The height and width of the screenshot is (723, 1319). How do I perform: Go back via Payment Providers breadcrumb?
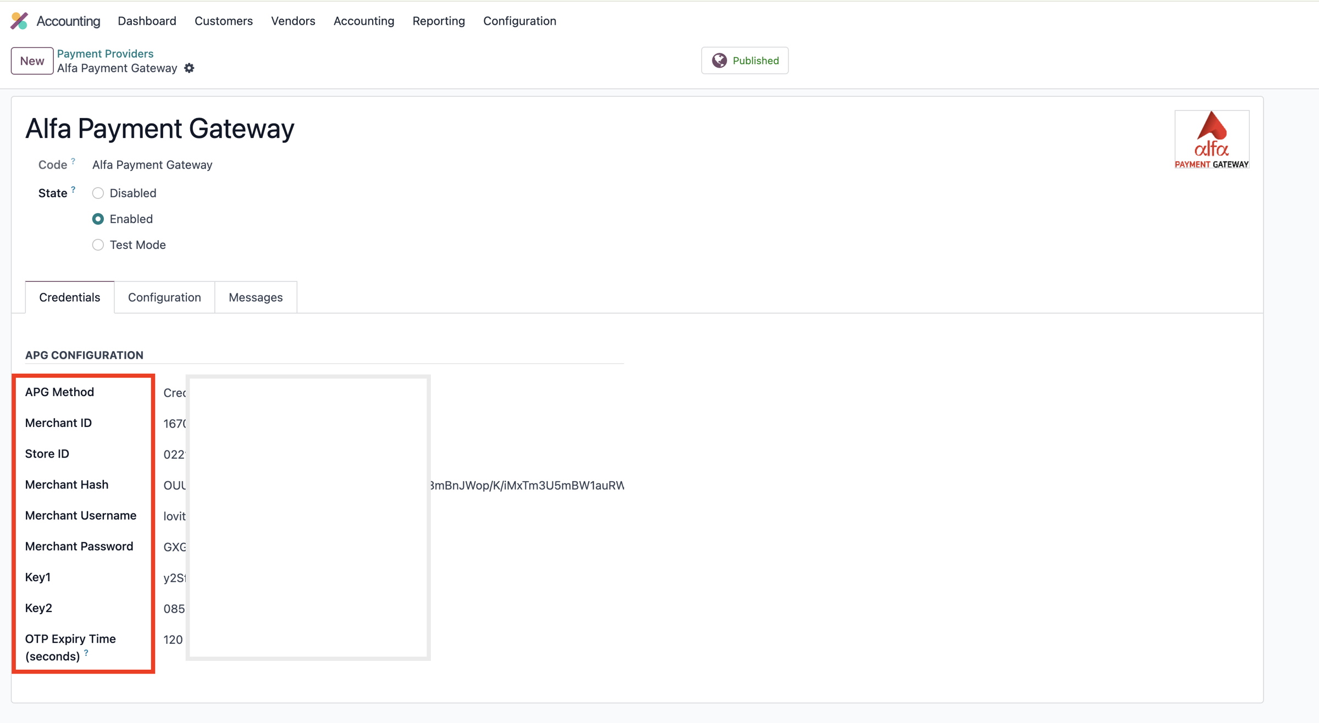[105, 53]
